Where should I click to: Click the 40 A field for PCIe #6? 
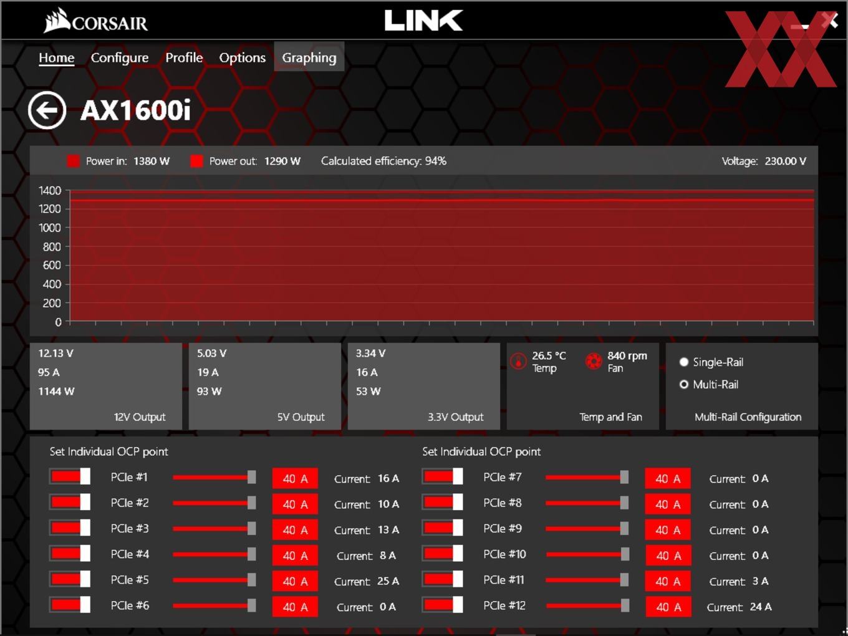coord(295,606)
